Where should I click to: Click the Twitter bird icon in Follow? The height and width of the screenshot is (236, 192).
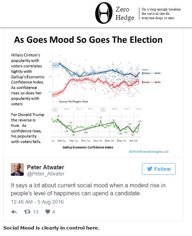point(150,169)
